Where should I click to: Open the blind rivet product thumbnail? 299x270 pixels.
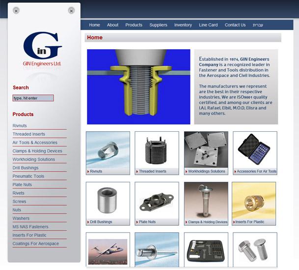pyautogui.click(x=157, y=250)
